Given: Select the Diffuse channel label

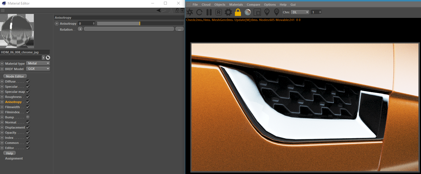Looking at the screenshot, I should [10, 81].
